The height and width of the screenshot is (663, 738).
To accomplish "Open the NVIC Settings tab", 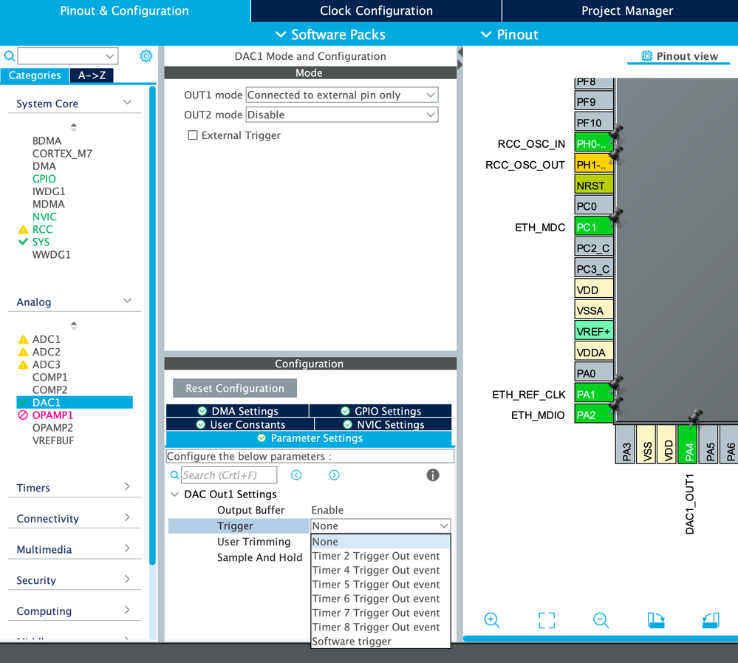I will click(x=383, y=424).
